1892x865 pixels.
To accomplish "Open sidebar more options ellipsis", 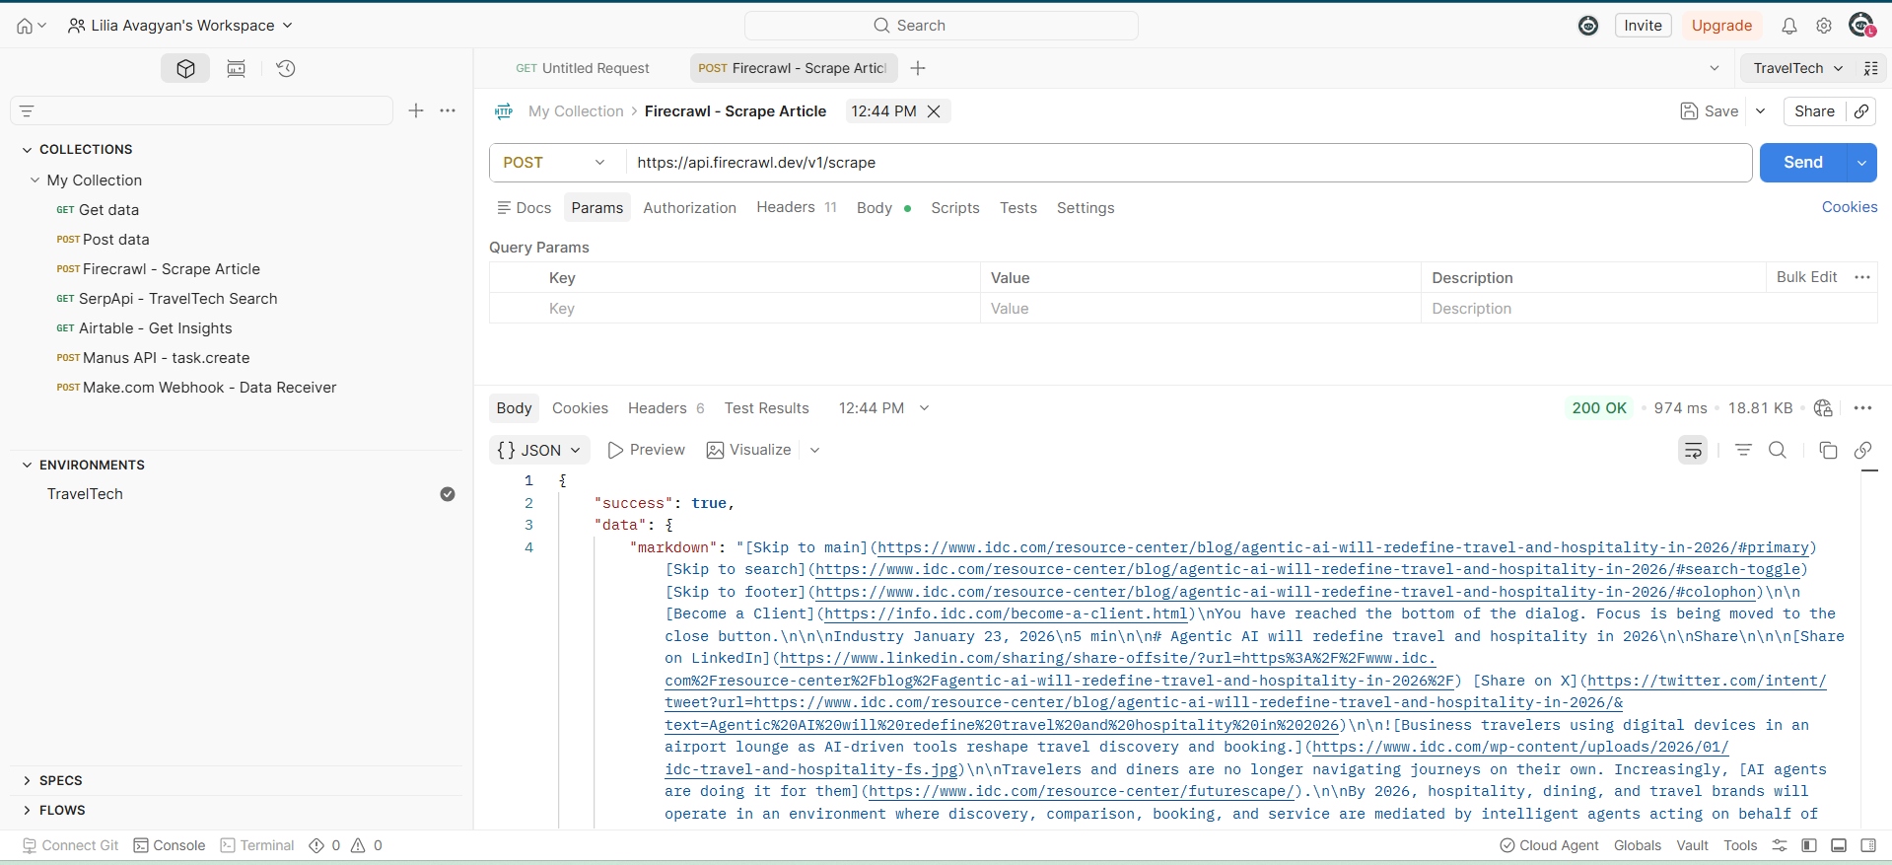I will [x=448, y=110].
